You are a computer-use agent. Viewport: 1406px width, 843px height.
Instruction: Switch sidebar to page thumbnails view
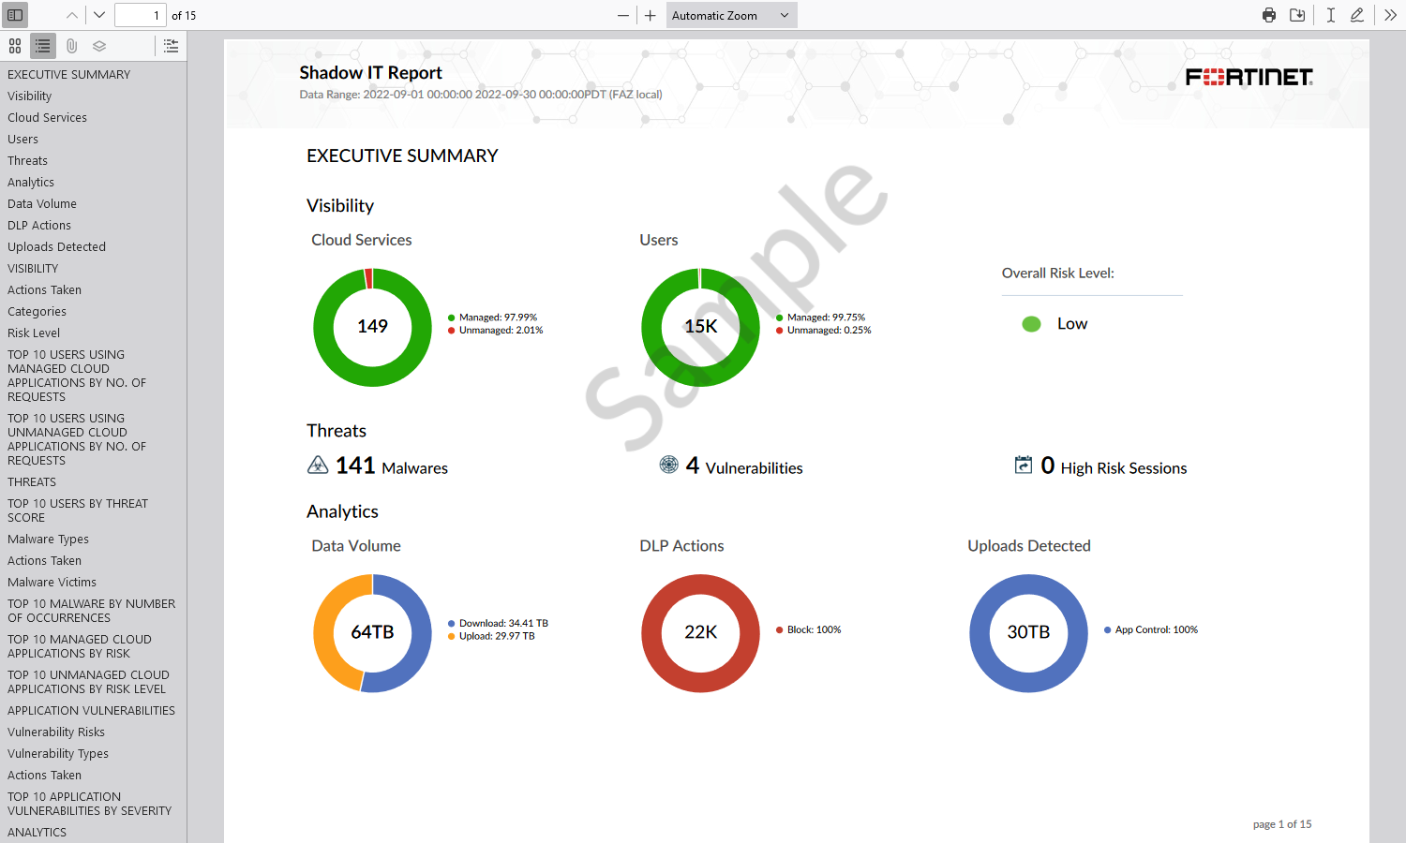point(15,45)
